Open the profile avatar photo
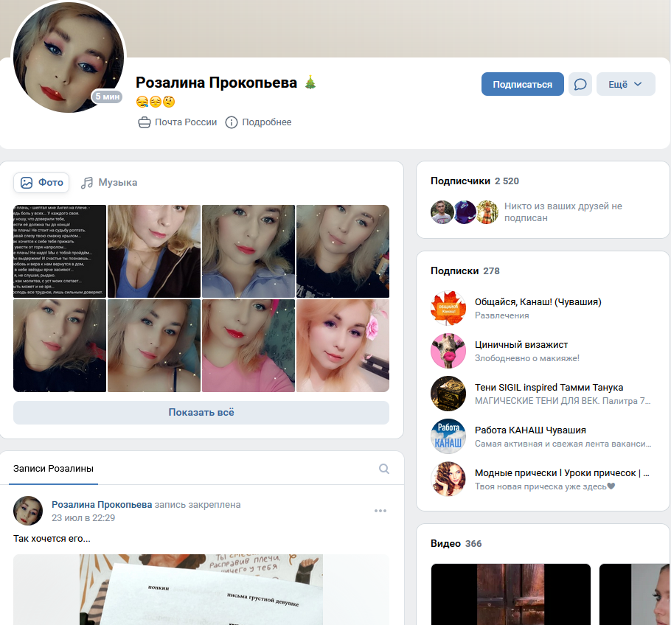671x625 pixels. point(69,57)
